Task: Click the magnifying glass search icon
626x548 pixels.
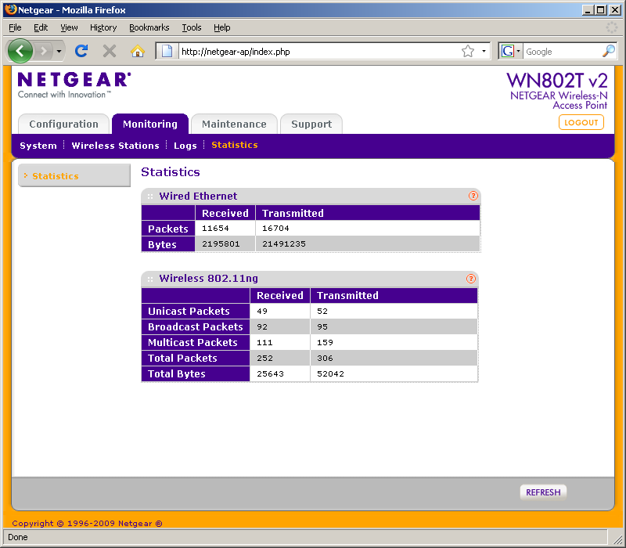Action: (608, 51)
